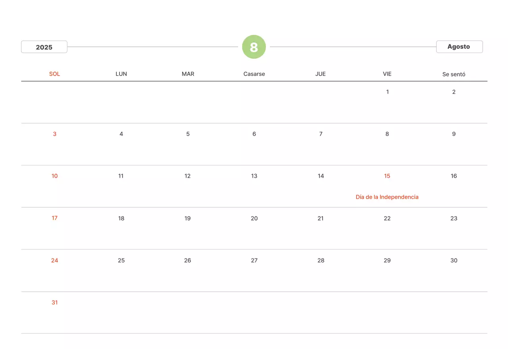
Task: Click the Agosto month label box
Action: [x=459, y=46]
